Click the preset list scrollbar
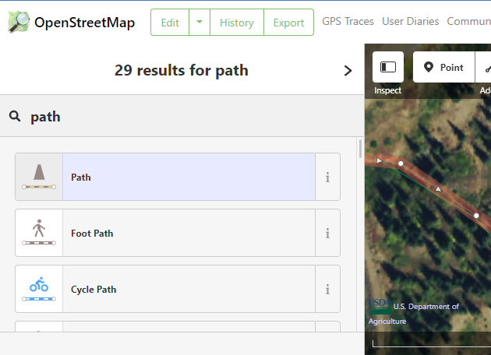The image size is (491, 355). click(x=360, y=149)
